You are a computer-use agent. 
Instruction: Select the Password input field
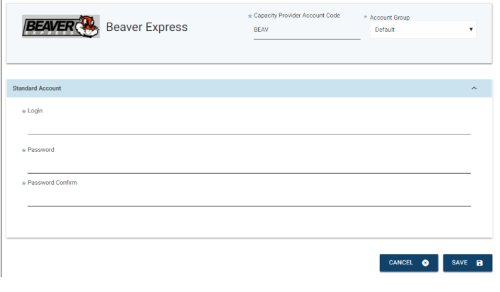249,165
